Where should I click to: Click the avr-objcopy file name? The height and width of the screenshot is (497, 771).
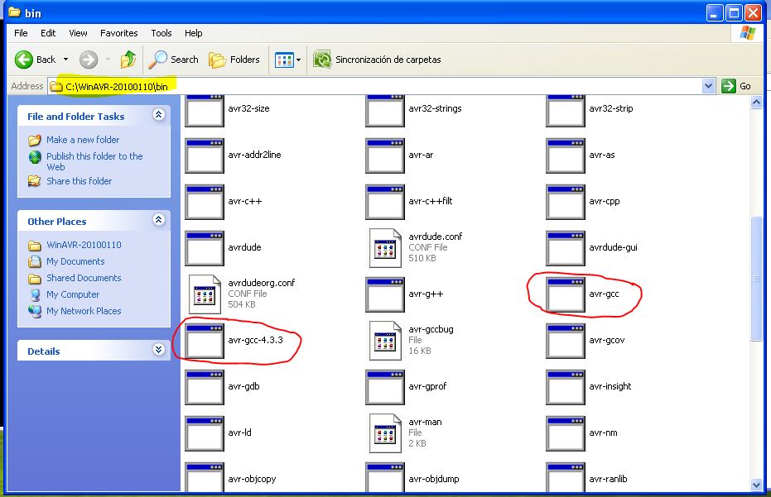point(252,479)
